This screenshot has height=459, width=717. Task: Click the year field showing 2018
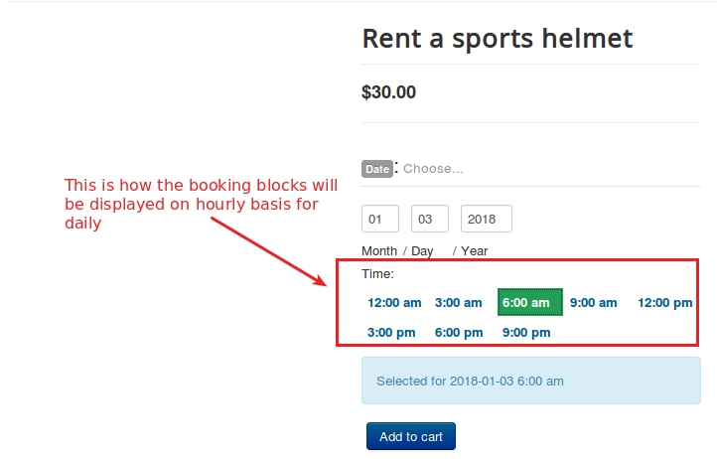(x=486, y=219)
